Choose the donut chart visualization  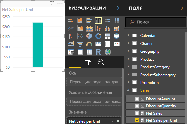click(98, 36)
